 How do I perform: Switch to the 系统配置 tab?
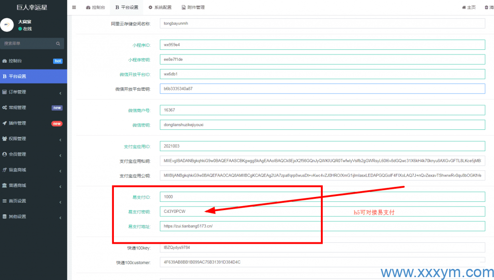[160, 8]
